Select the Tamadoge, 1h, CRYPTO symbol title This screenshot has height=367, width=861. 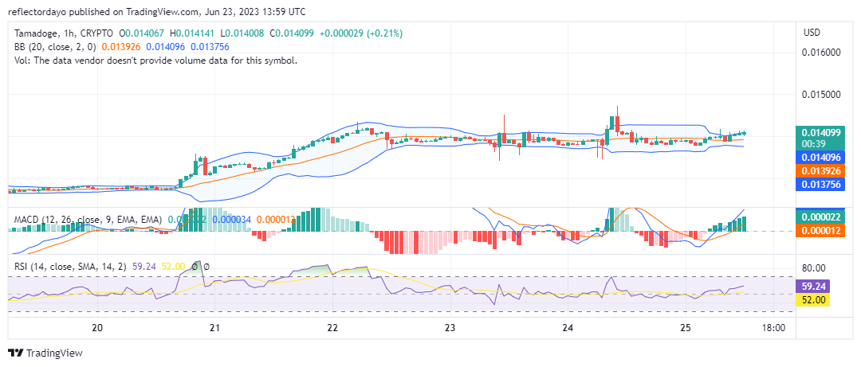pos(63,33)
